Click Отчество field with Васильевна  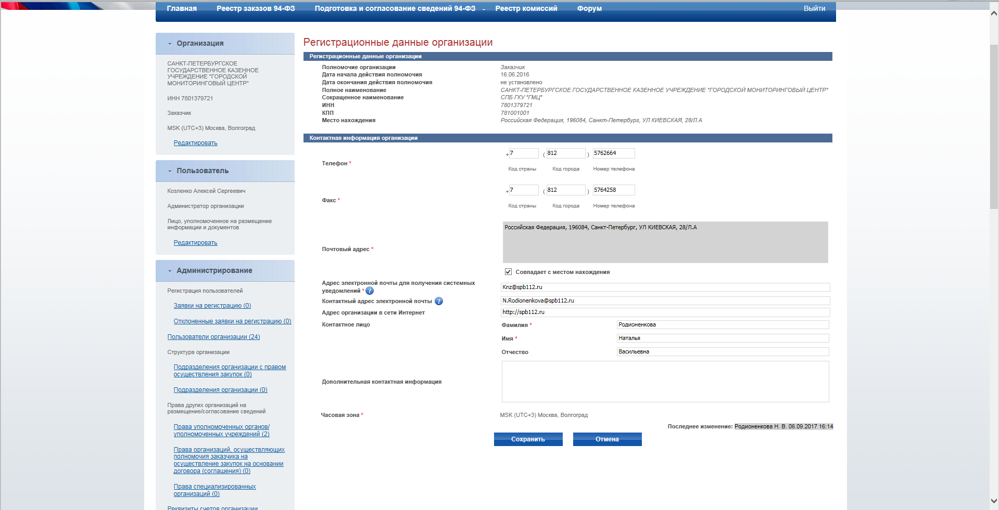click(723, 351)
